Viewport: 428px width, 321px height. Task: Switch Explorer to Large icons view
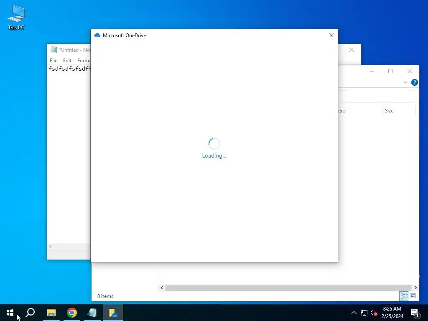[x=413, y=296]
